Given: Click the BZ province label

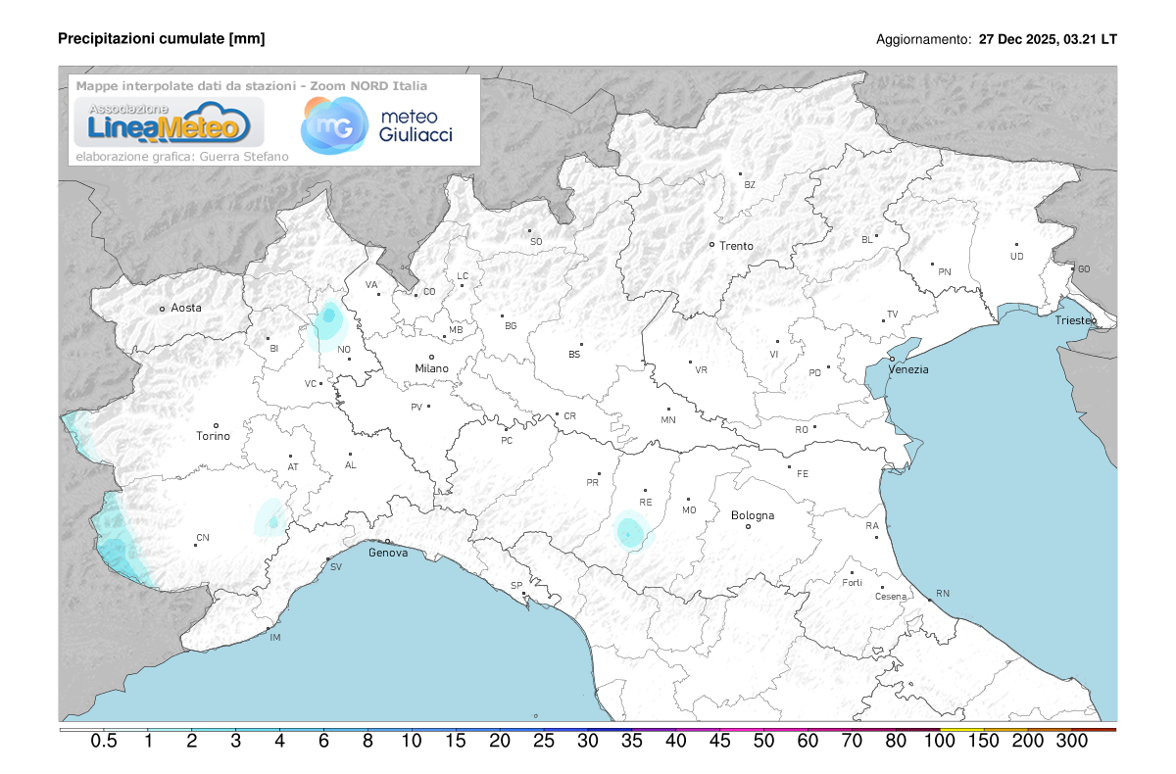Looking at the screenshot, I should pos(750,184).
